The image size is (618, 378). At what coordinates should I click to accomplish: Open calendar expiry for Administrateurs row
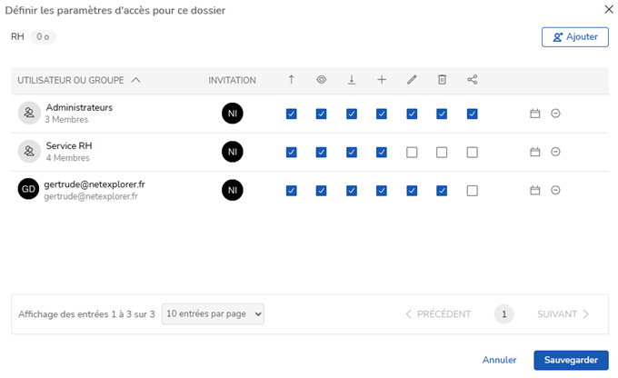pos(535,114)
